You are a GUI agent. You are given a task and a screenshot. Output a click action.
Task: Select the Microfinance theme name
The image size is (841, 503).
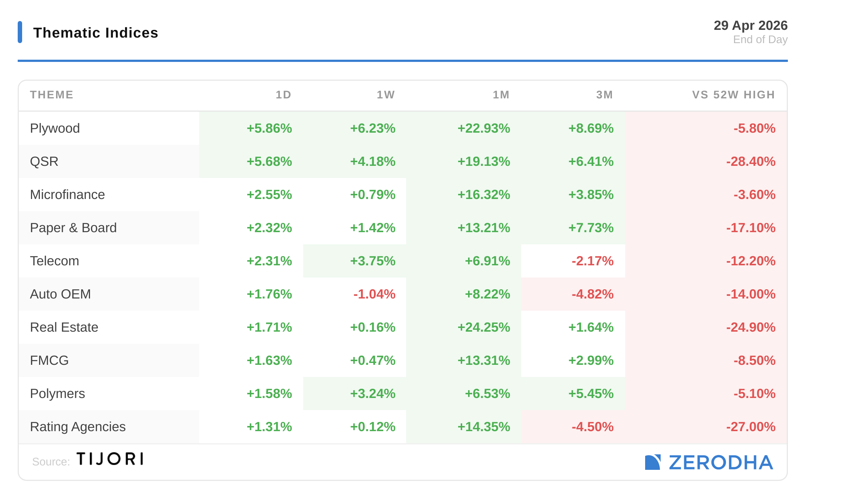pos(68,195)
